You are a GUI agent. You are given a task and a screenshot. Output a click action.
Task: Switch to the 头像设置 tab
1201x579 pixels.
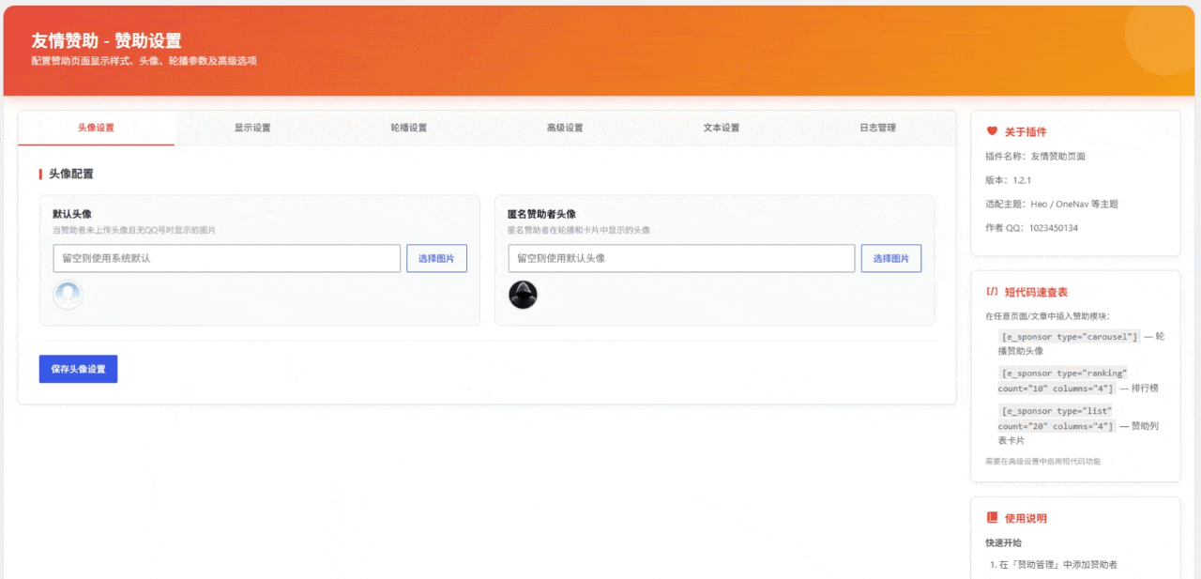(x=96, y=128)
